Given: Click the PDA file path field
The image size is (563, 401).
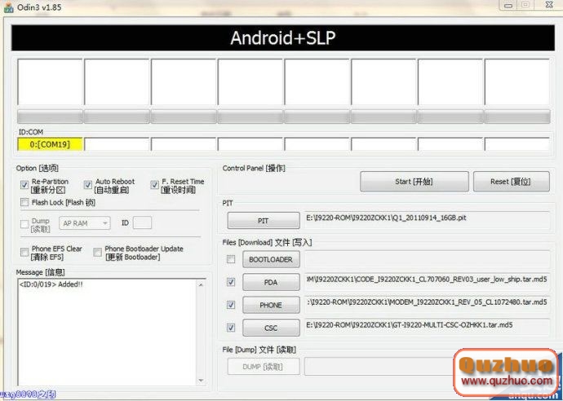Looking at the screenshot, I should pyautogui.click(x=428, y=281).
